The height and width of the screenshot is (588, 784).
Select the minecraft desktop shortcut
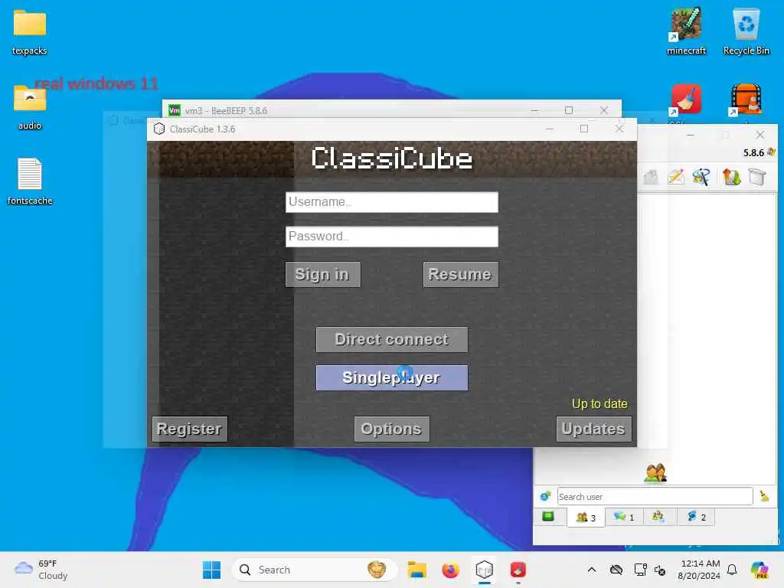(x=687, y=31)
